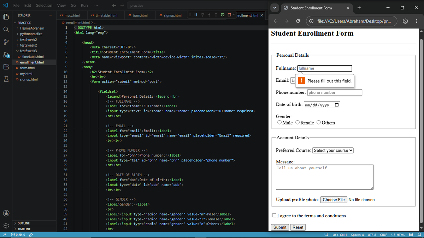Click the Submit button

[x=280, y=227]
